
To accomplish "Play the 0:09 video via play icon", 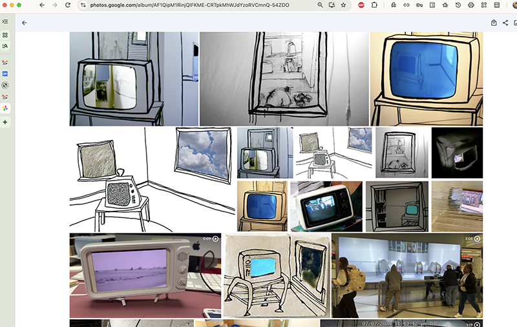I will (215, 239).
